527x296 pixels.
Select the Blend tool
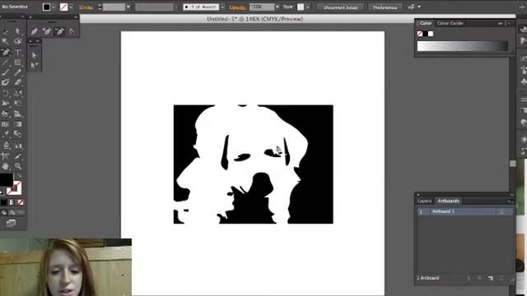[x=18, y=134]
